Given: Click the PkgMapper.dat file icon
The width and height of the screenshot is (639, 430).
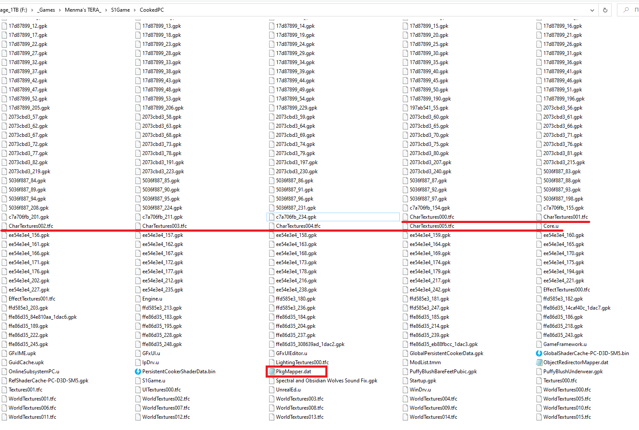Looking at the screenshot, I should 272,372.
